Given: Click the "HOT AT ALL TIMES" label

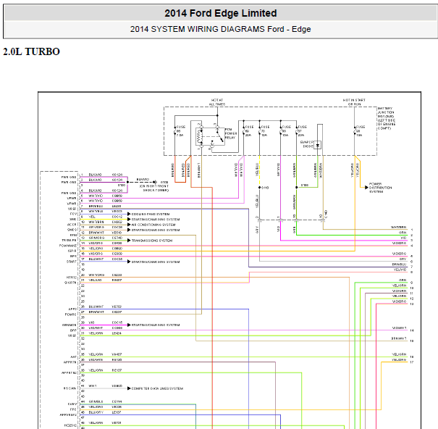Looking at the screenshot, I should coord(217,102).
